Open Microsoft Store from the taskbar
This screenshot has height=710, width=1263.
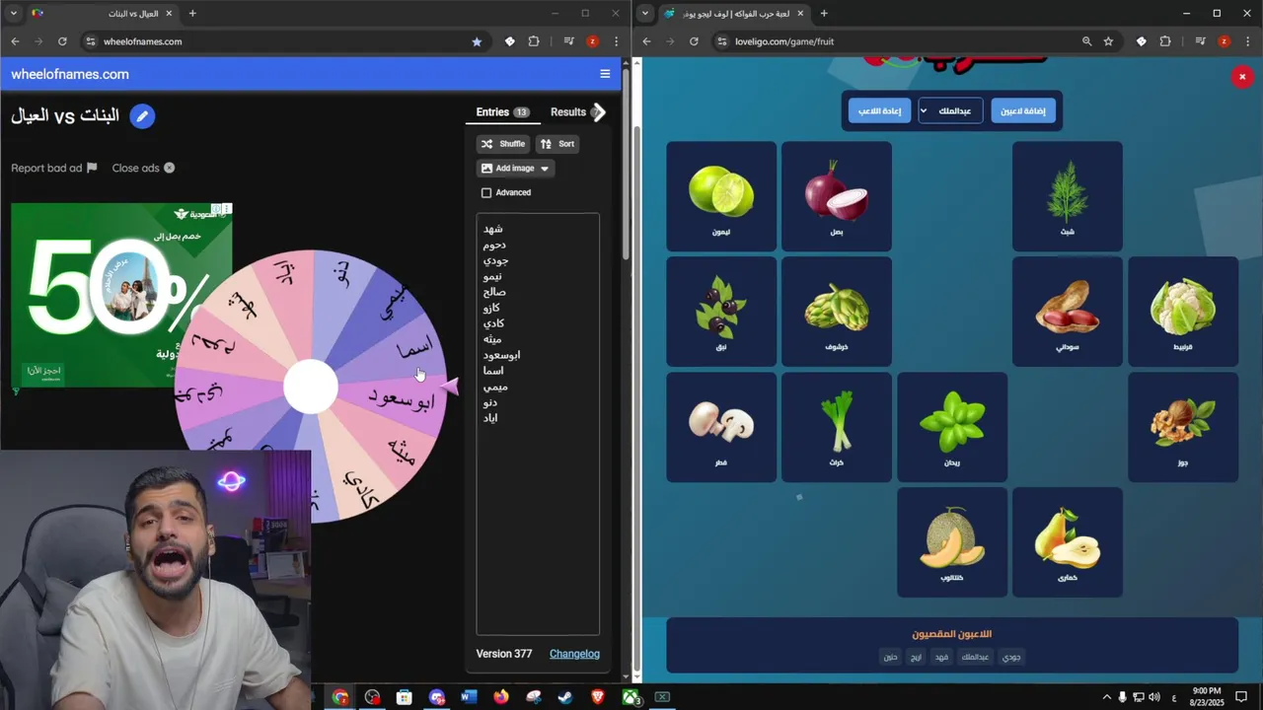(405, 697)
